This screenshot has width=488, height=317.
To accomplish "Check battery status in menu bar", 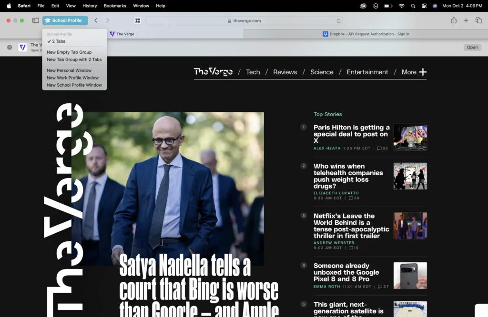I will click(x=388, y=6).
